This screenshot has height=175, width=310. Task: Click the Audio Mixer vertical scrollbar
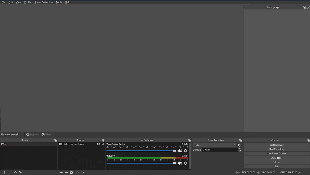point(190,156)
